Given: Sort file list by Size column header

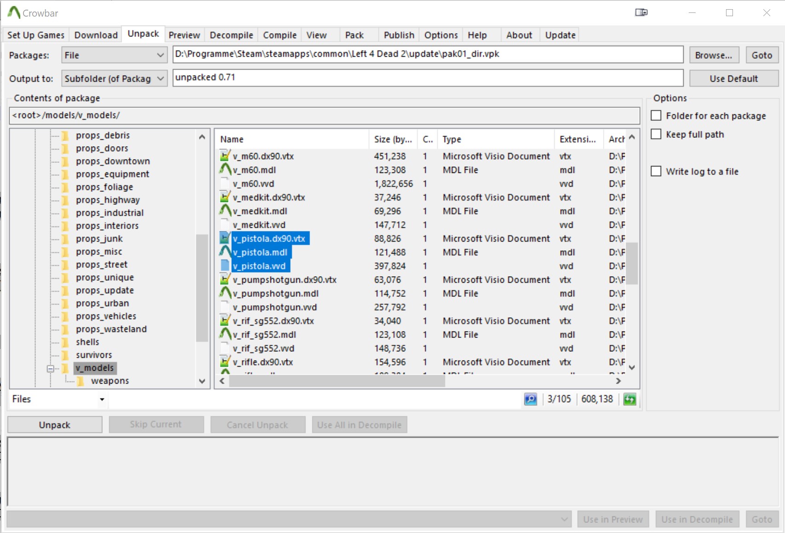Looking at the screenshot, I should (x=393, y=139).
